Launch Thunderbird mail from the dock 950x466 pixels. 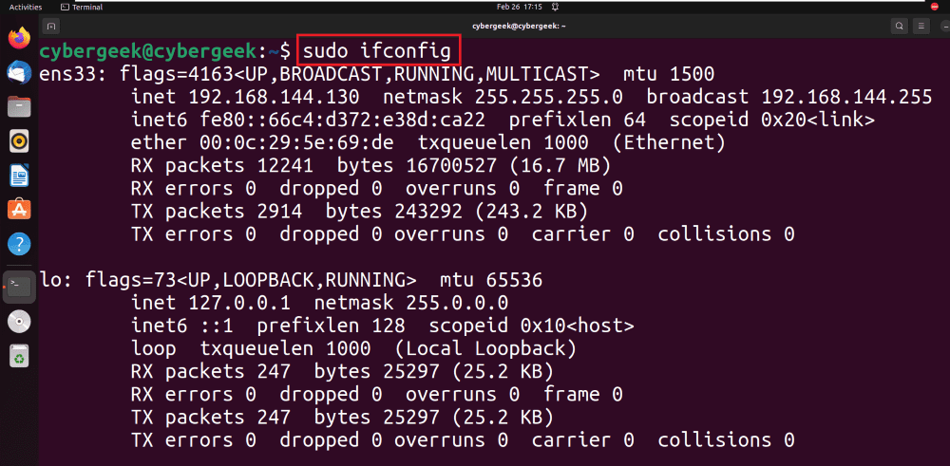point(19,73)
